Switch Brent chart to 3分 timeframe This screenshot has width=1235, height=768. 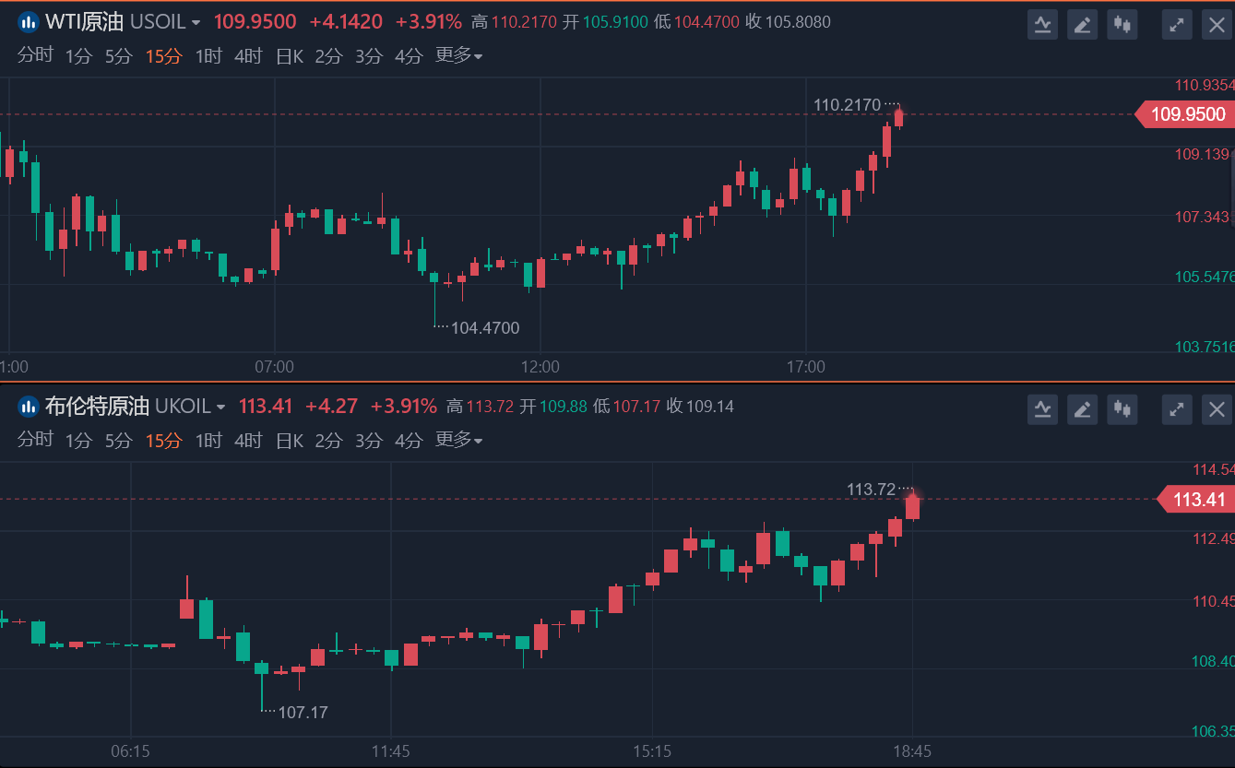[369, 441]
